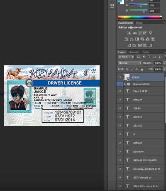Toggle visibility of 'Due Now' text layer
The width and height of the screenshot is (166, 191).
point(120,151)
